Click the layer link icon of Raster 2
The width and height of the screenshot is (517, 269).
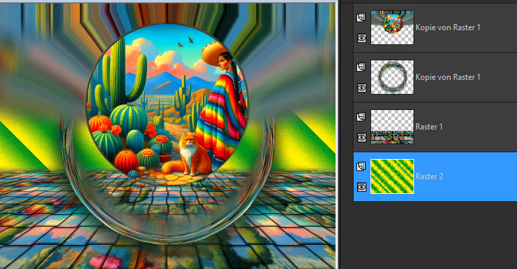[361, 166]
